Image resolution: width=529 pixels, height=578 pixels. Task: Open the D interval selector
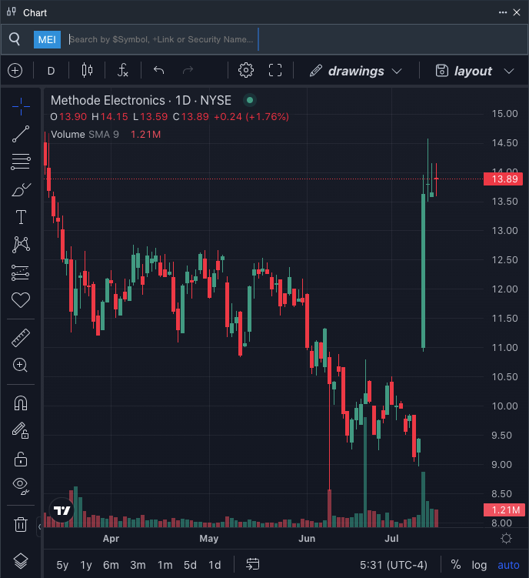[52, 71]
